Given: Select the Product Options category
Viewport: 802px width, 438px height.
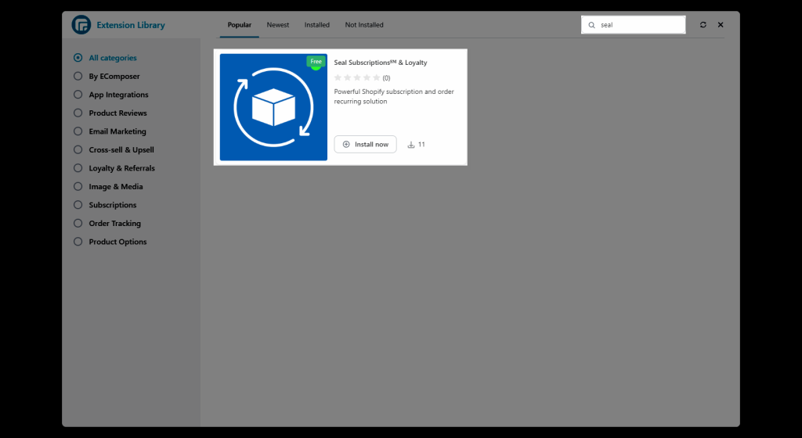Looking at the screenshot, I should click(110, 242).
